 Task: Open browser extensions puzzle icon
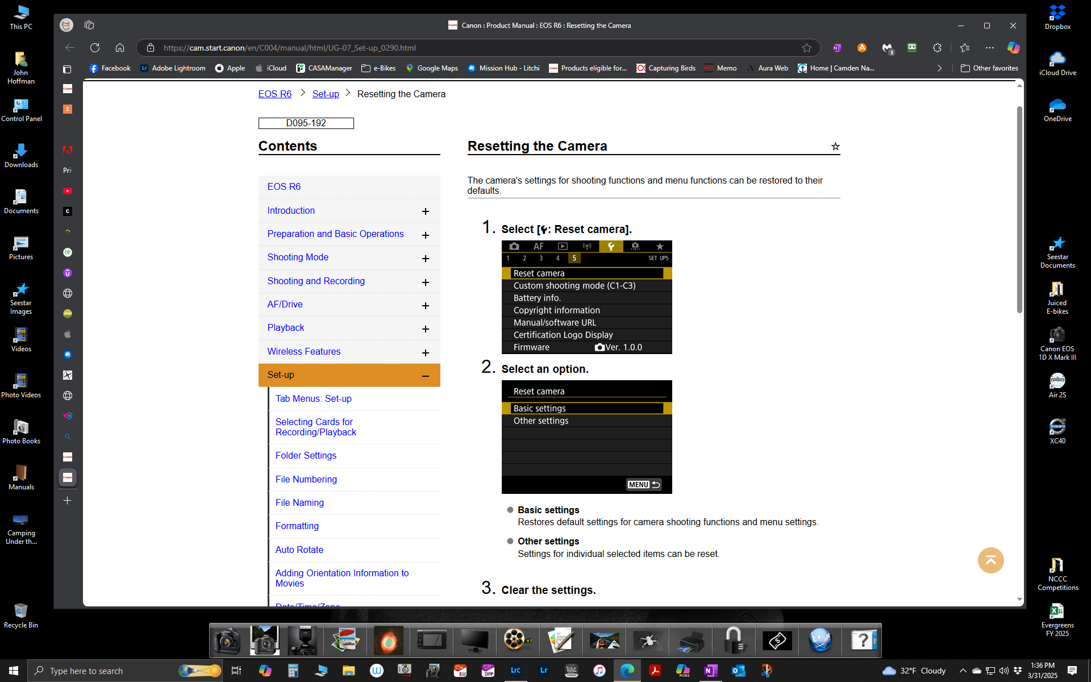[937, 48]
